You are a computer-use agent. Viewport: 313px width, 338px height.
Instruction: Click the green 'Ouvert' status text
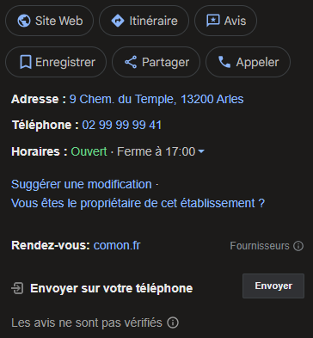89,151
